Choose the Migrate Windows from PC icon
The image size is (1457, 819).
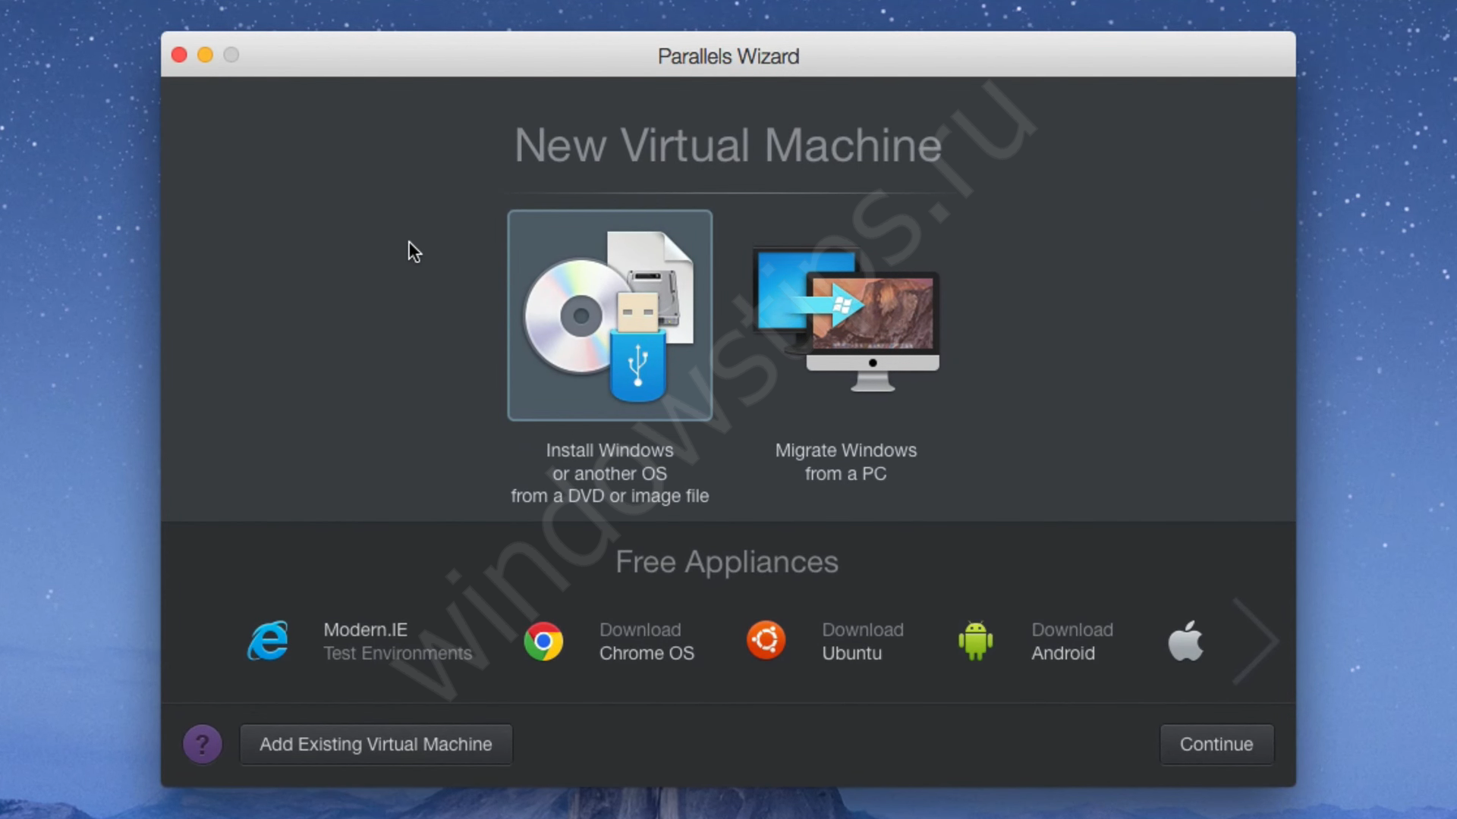[846, 320]
